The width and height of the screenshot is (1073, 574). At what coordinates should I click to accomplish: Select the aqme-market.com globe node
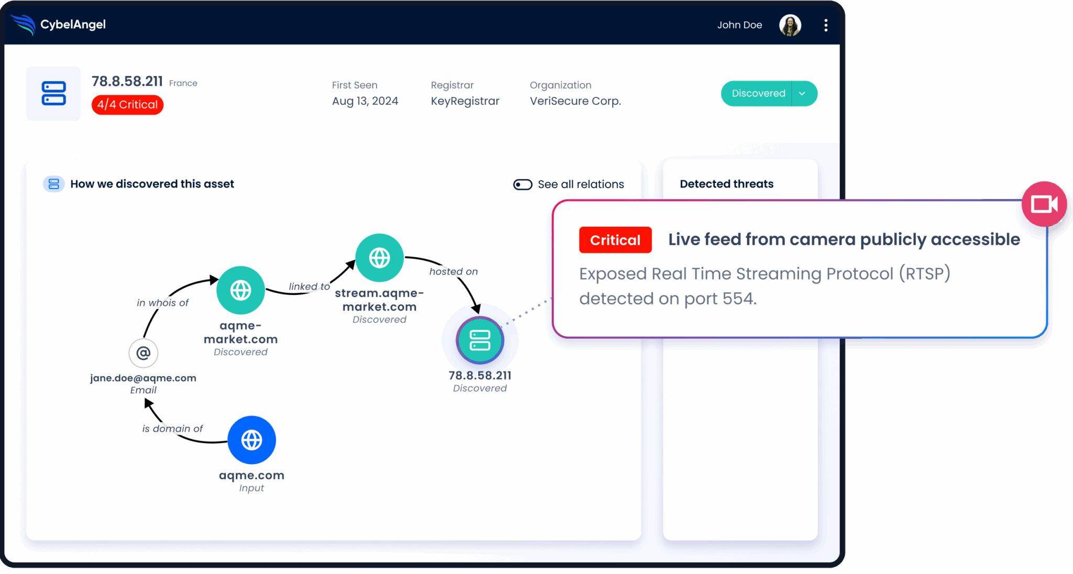pyautogui.click(x=240, y=290)
